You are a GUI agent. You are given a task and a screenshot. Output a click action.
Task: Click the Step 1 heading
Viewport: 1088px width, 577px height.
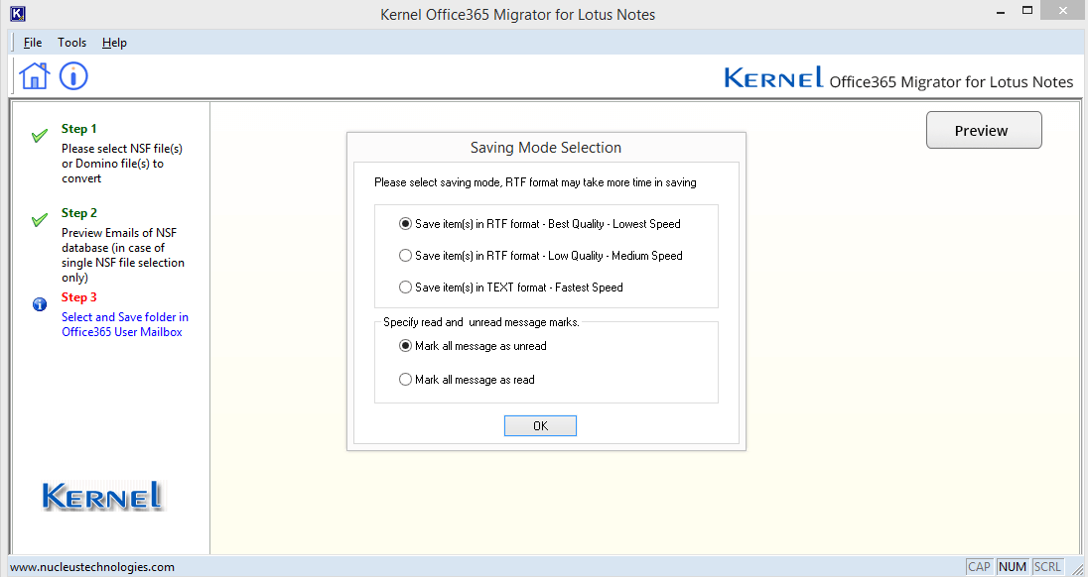[x=79, y=129]
